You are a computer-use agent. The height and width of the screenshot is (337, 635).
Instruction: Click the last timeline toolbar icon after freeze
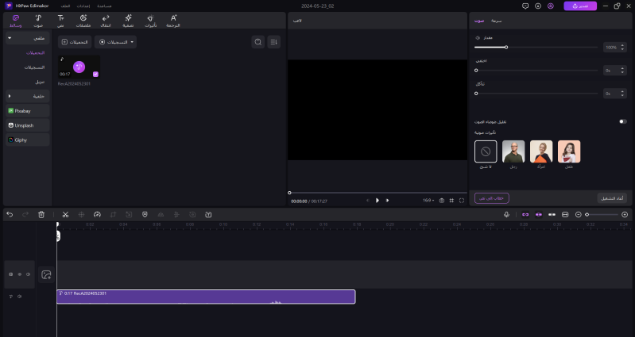(208, 215)
